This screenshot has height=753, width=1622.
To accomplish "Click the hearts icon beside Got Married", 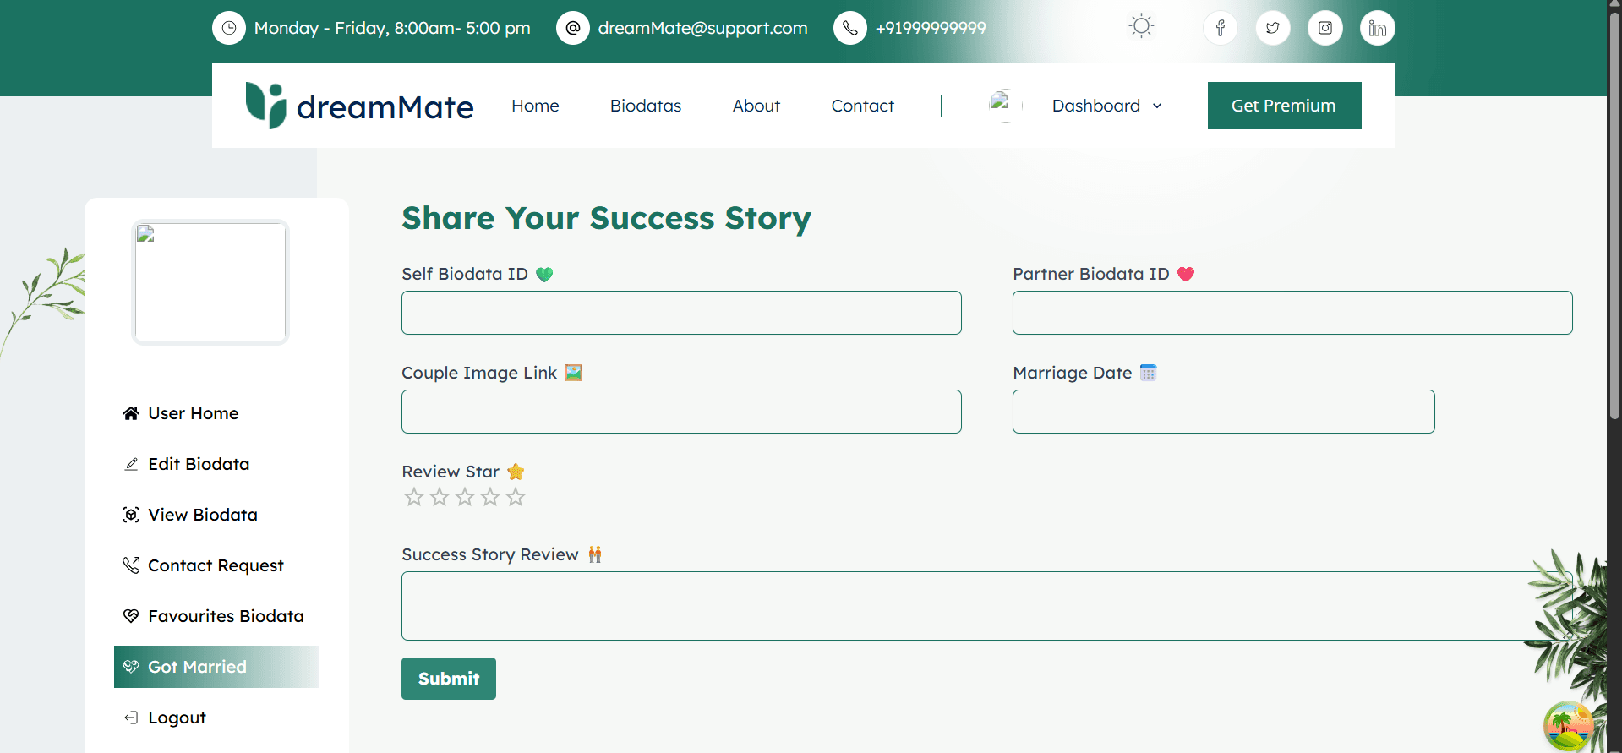I will (131, 667).
